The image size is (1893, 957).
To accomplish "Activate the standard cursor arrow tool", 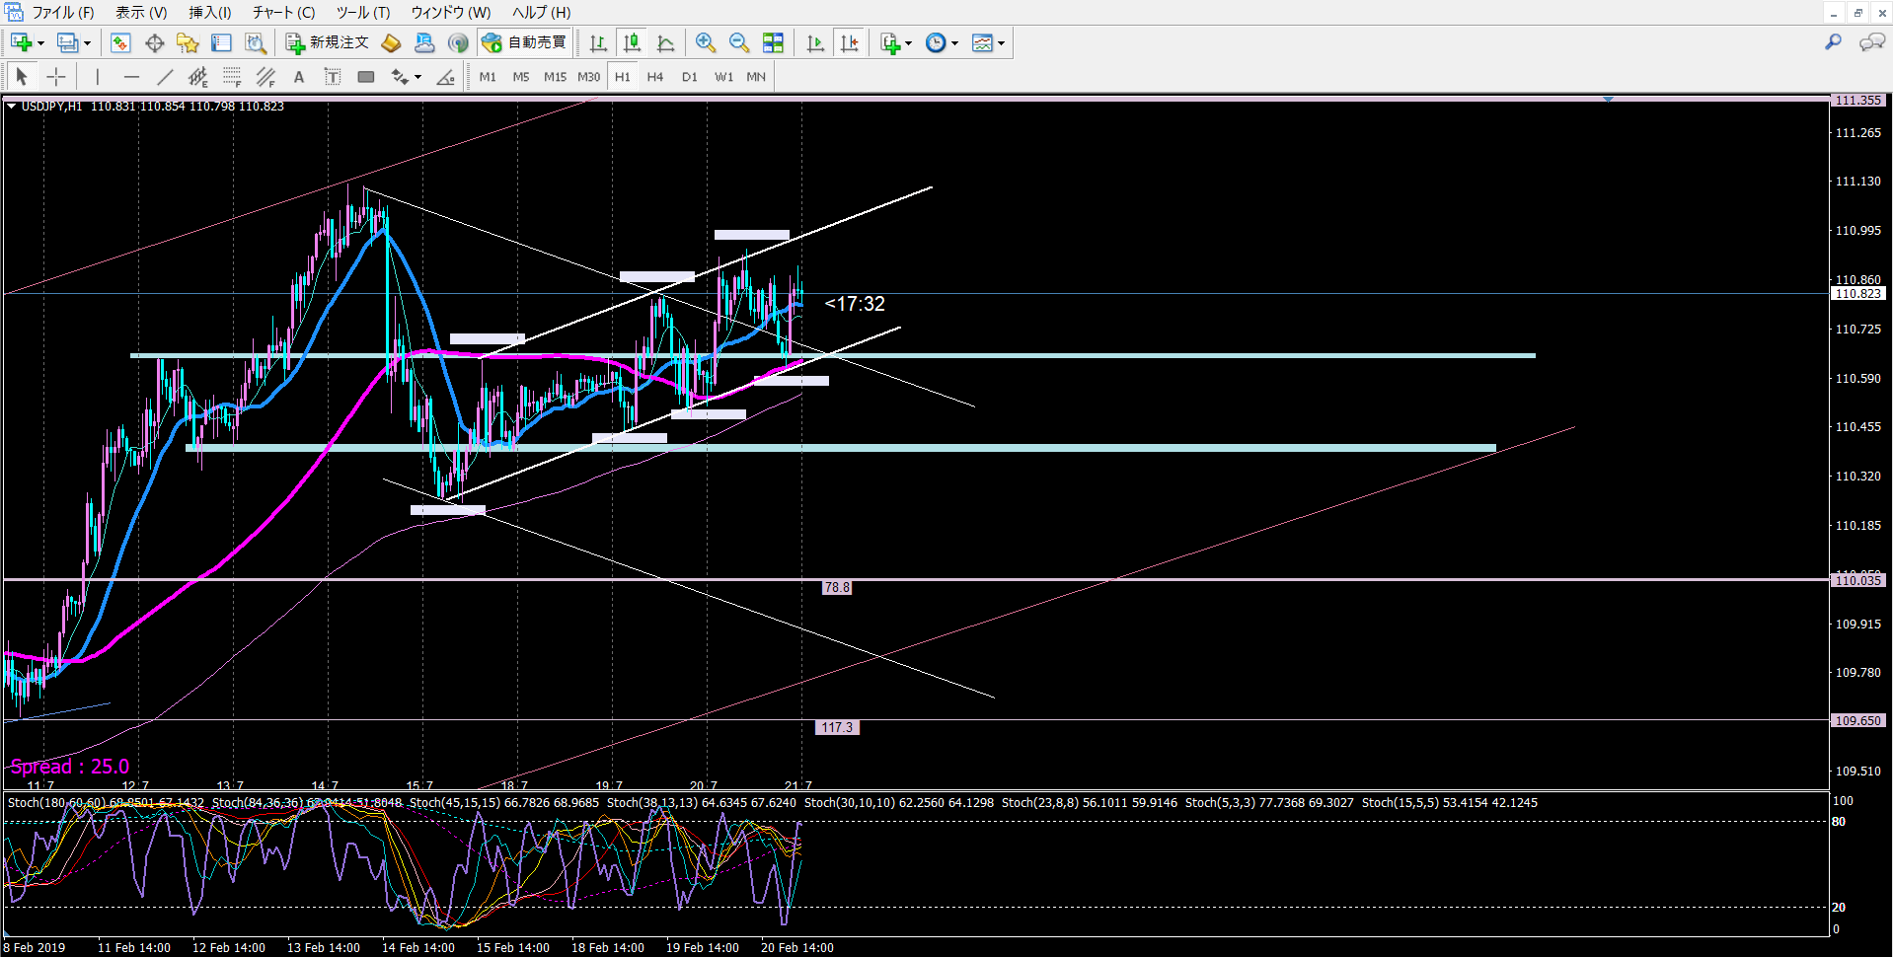I will coord(22,76).
